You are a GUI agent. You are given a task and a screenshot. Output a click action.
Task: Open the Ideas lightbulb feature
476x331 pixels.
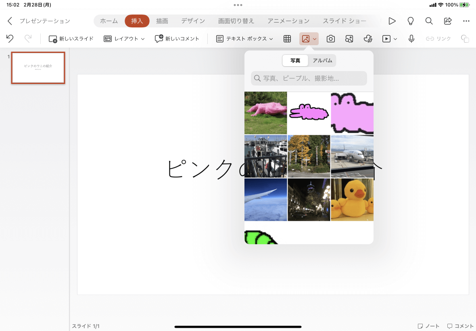tap(410, 21)
